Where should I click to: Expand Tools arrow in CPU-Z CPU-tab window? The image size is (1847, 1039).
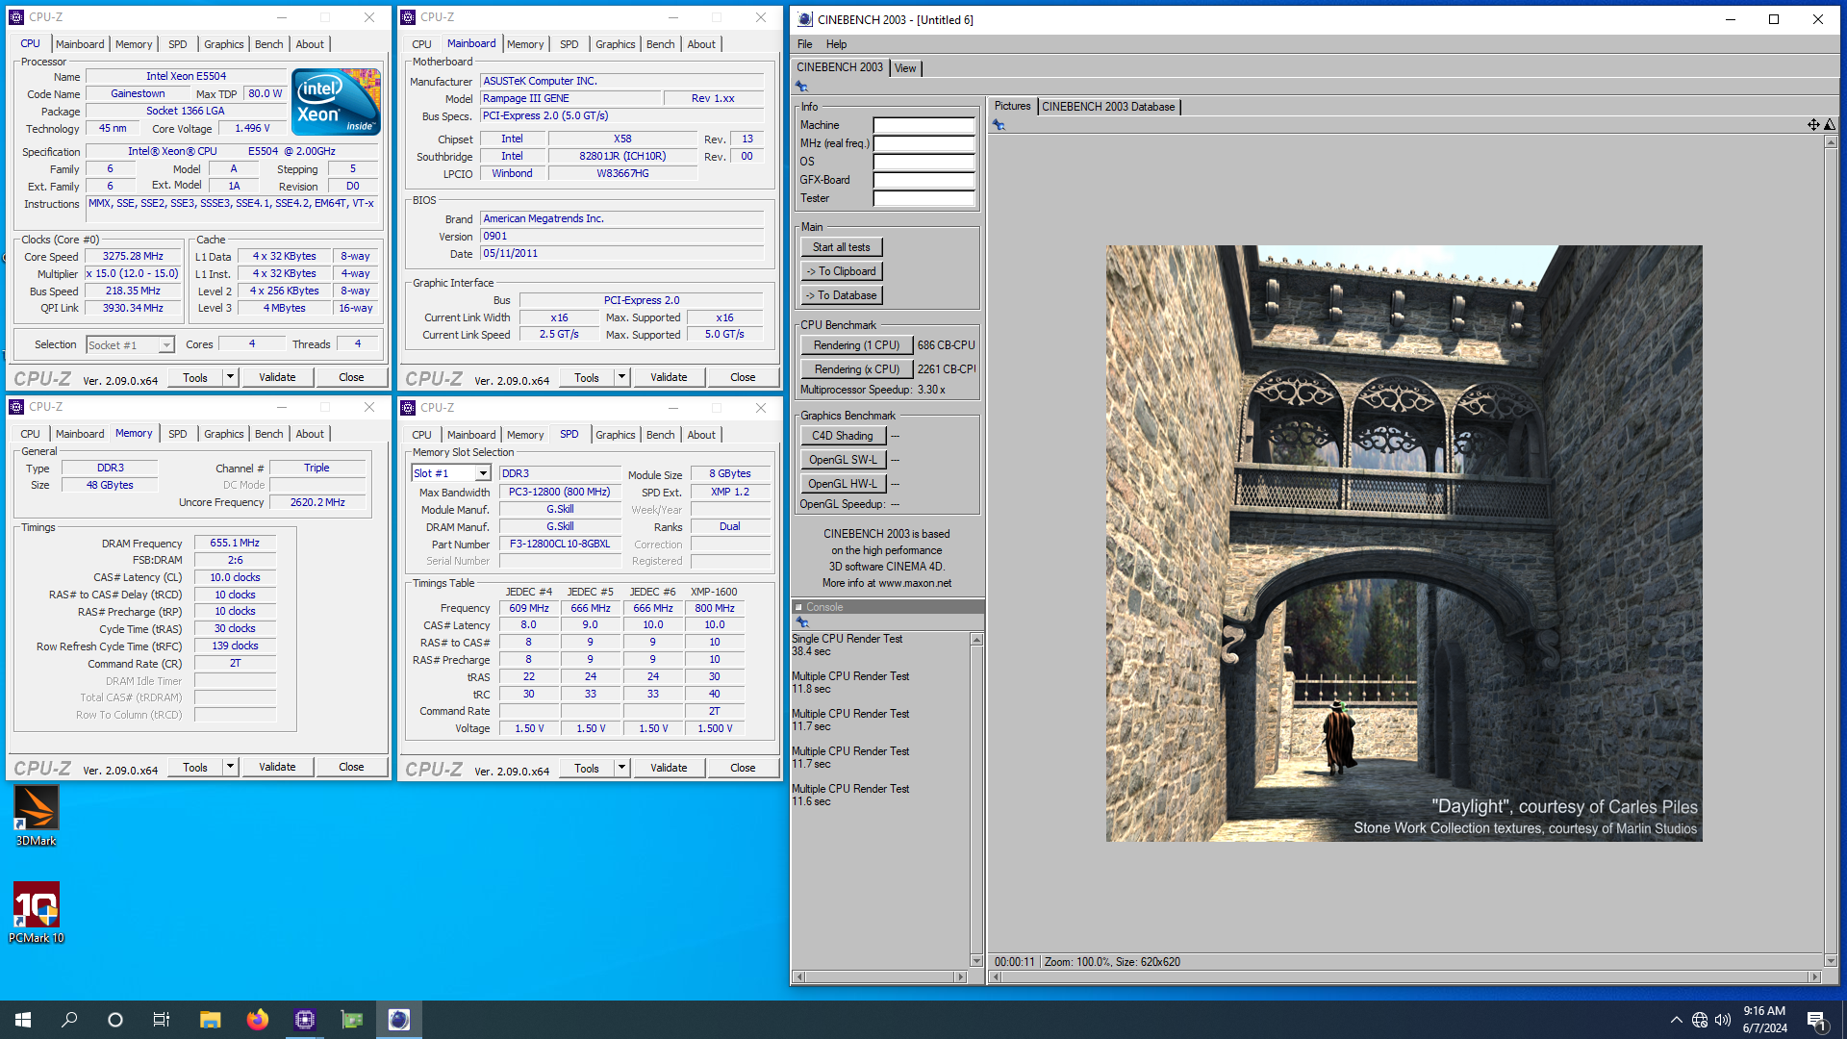click(x=231, y=377)
